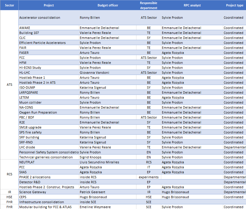Image resolution: width=246 pixels, height=209 pixels.
Task: Select the RPC analyst column header
Action: click(192, 5)
